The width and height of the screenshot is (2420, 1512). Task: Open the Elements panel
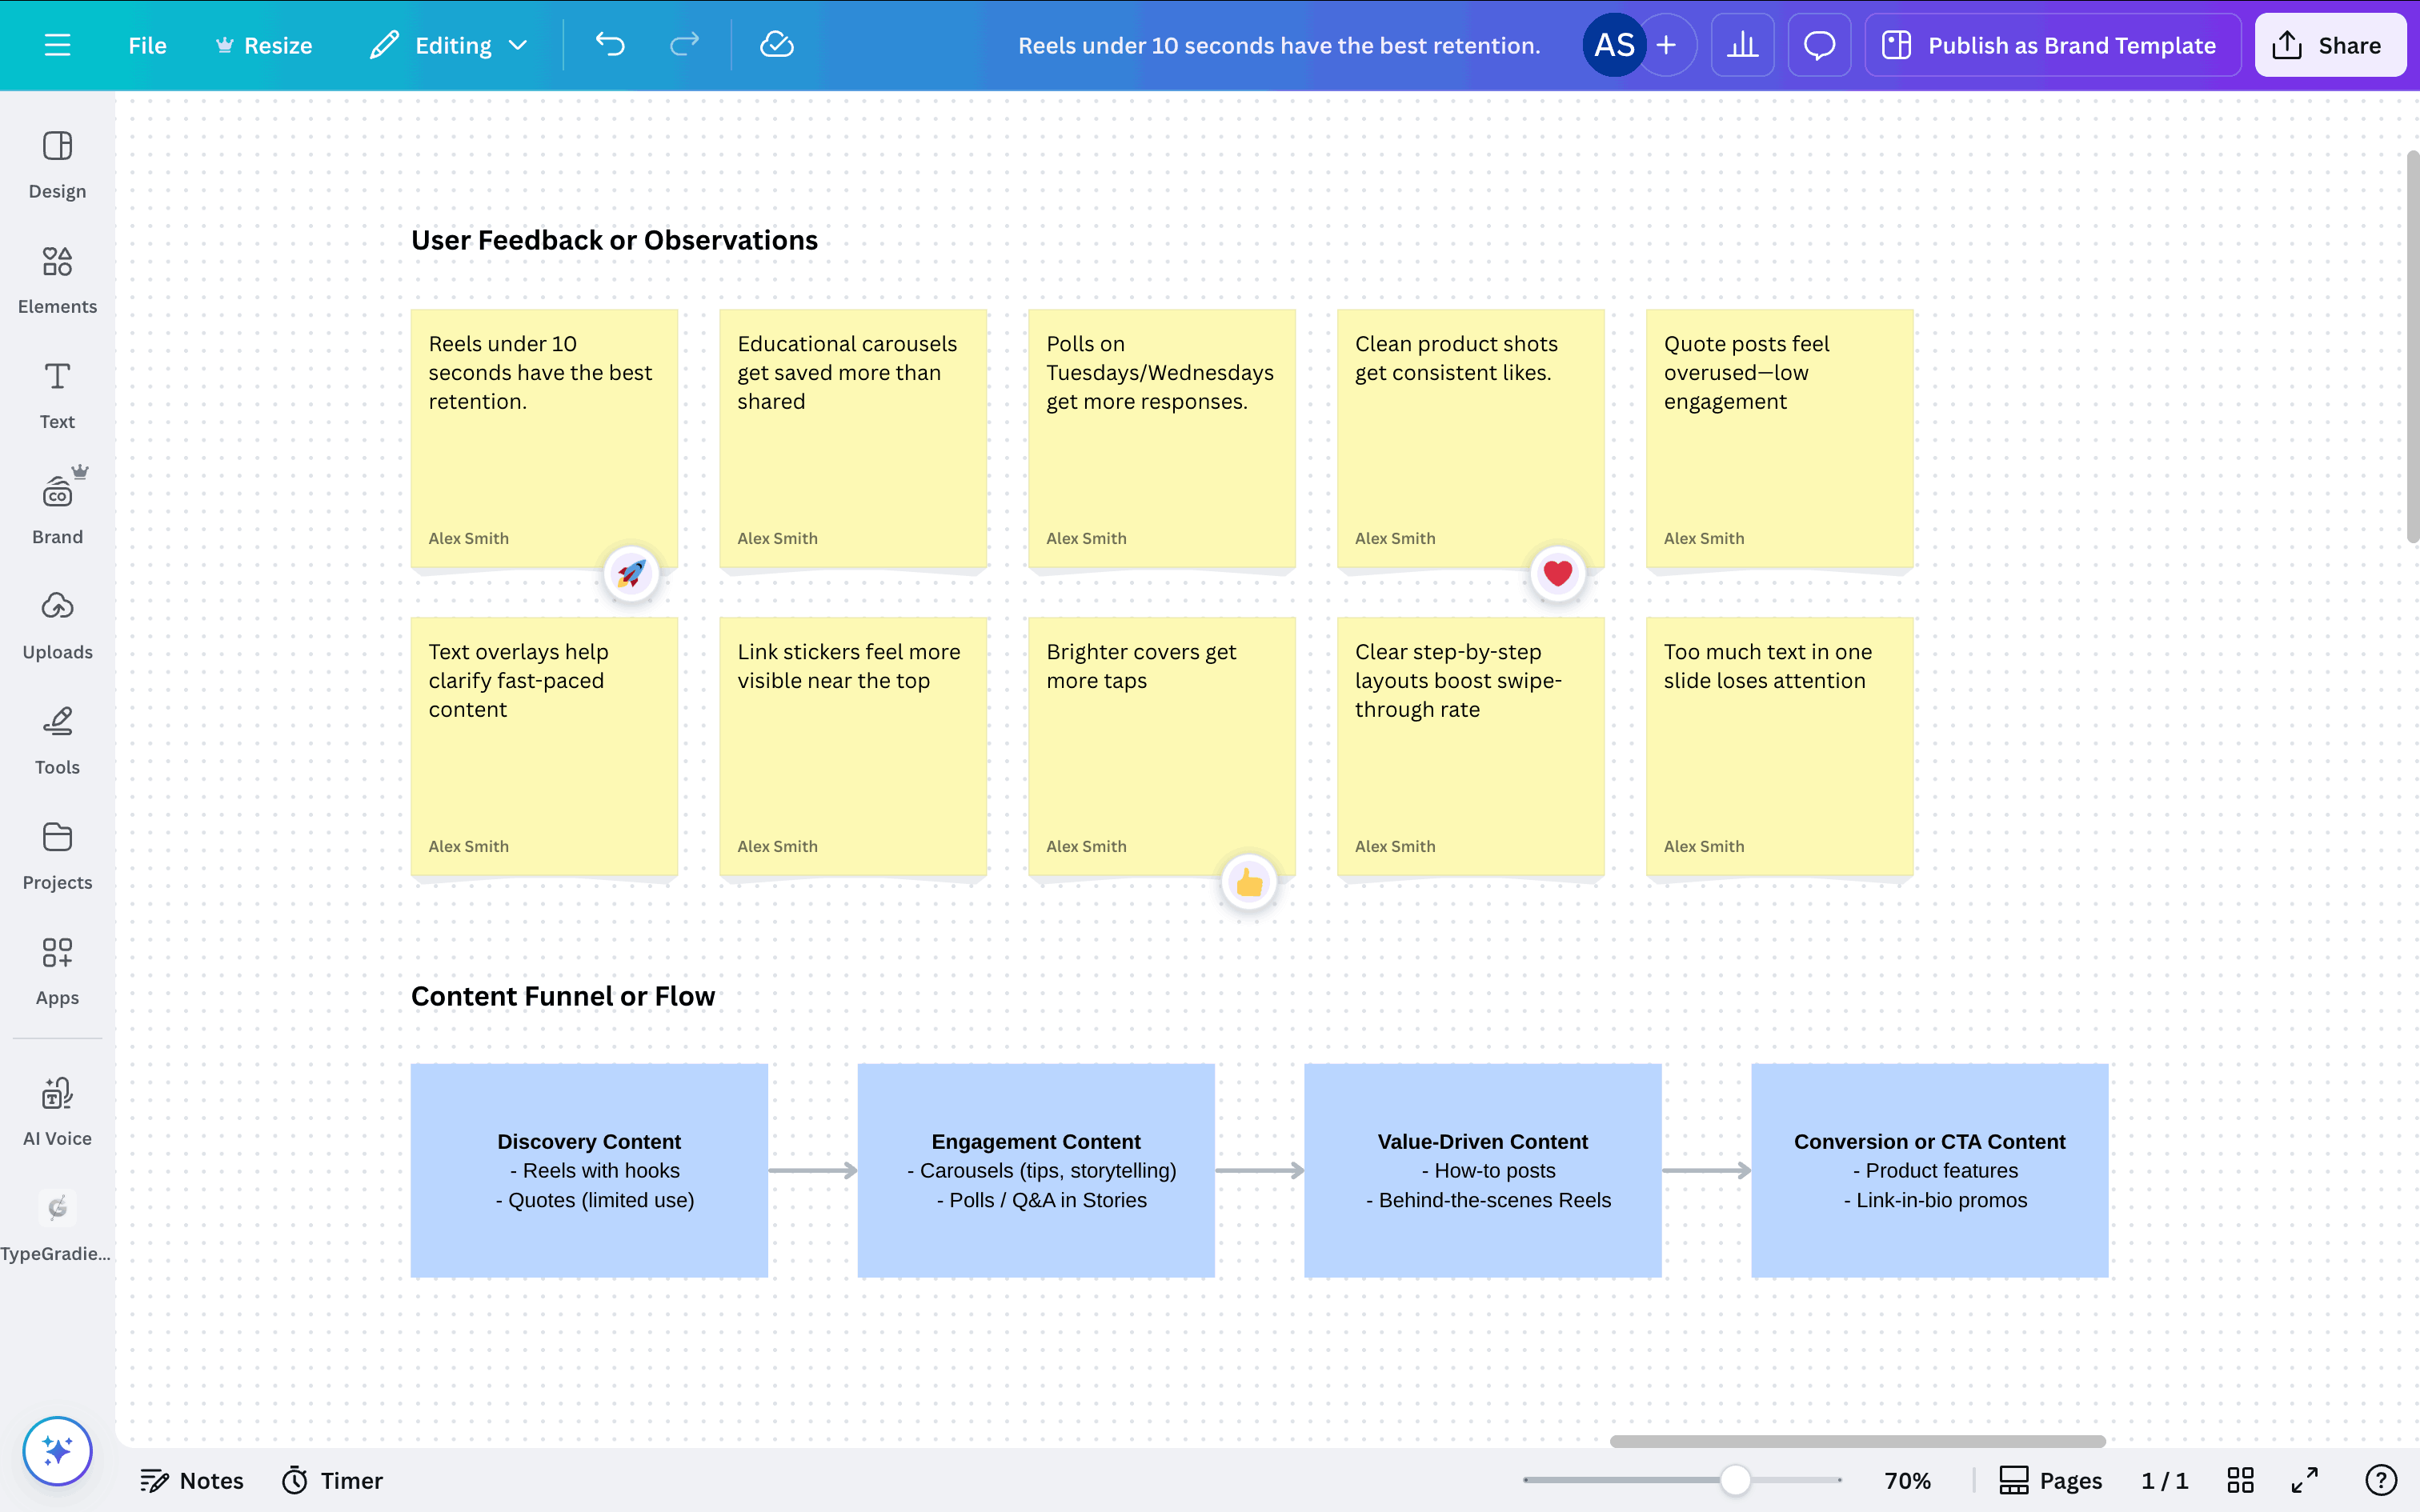pyautogui.click(x=57, y=279)
